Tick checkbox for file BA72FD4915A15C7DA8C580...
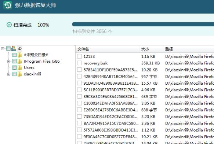The image size is (214, 144). click(79, 123)
